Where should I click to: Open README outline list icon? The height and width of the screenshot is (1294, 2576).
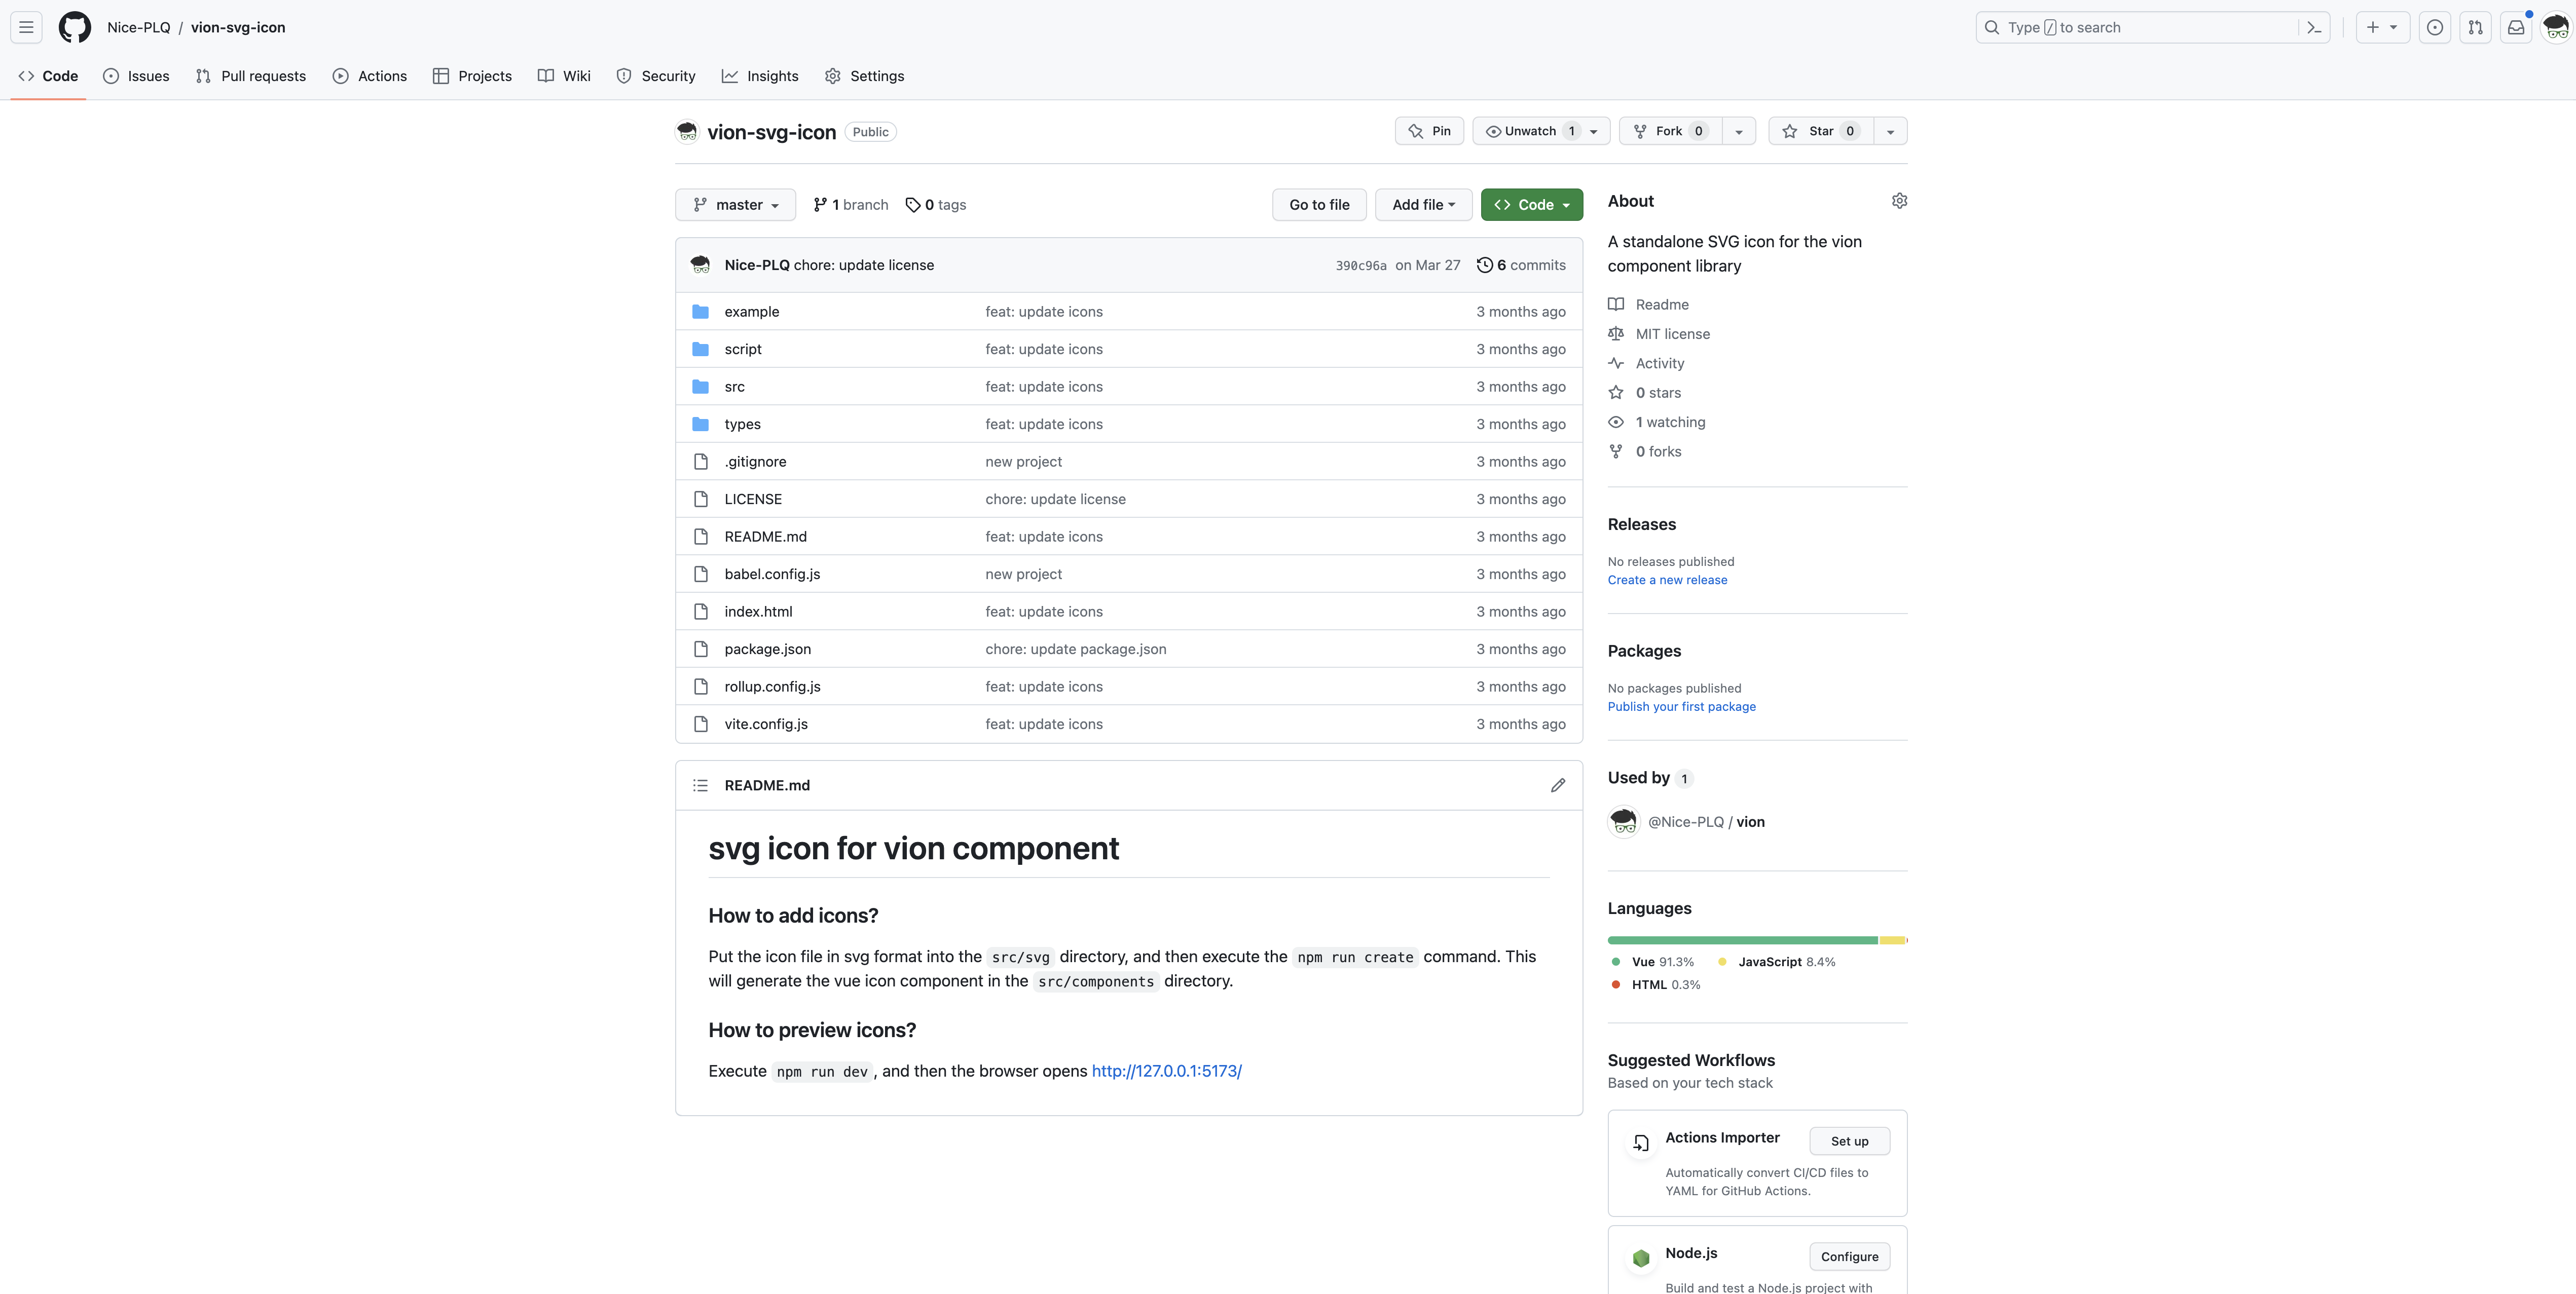pyautogui.click(x=700, y=785)
